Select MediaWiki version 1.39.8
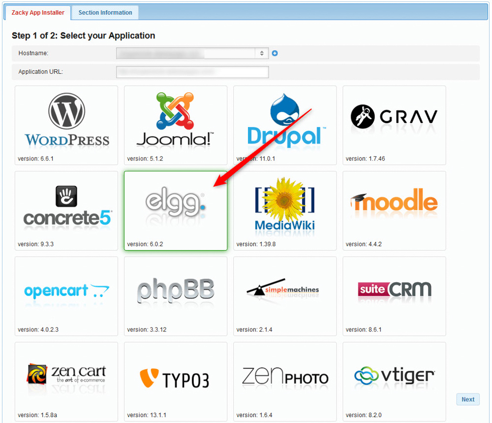 tap(284, 210)
